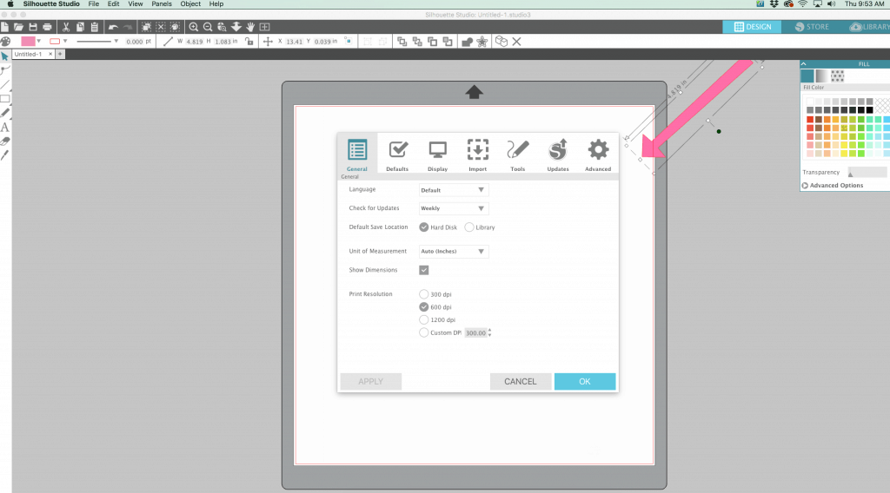The image size is (890, 493).
Task: Click the APPLY button
Action: click(370, 381)
